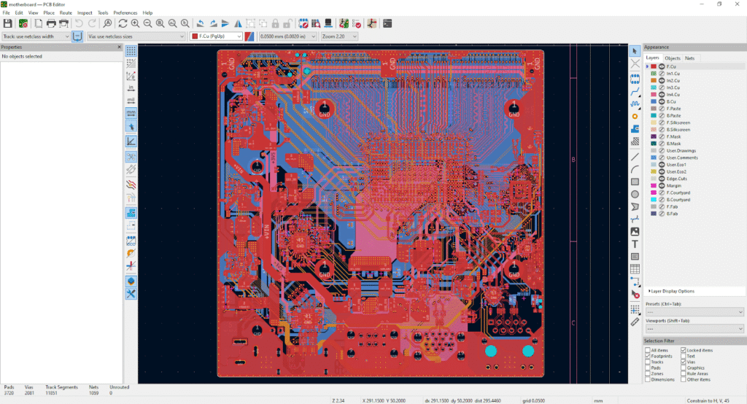Expand Layer Display Options

click(671, 291)
